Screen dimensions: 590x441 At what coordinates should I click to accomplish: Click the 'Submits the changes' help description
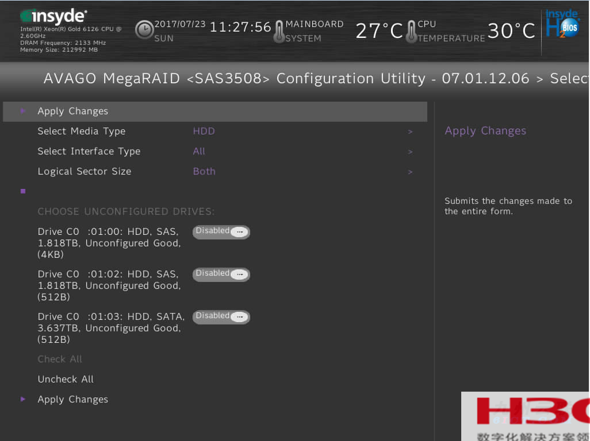508,206
